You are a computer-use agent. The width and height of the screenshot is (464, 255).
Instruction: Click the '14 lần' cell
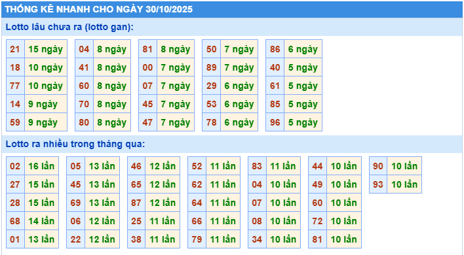click(x=41, y=221)
